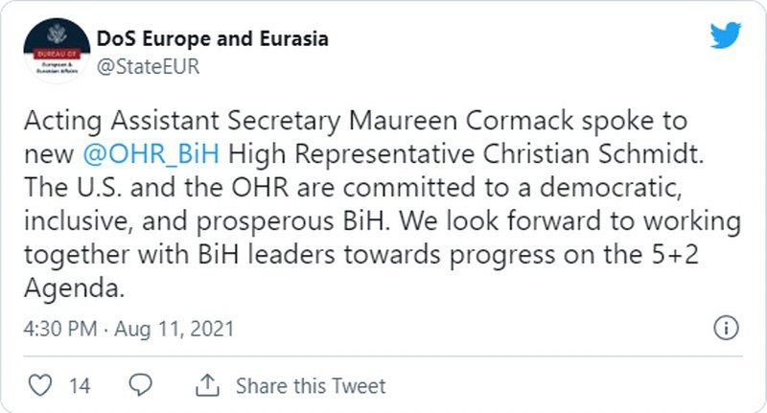Click the reply speech bubble icon
The image size is (767, 413).
click(140, 385)
